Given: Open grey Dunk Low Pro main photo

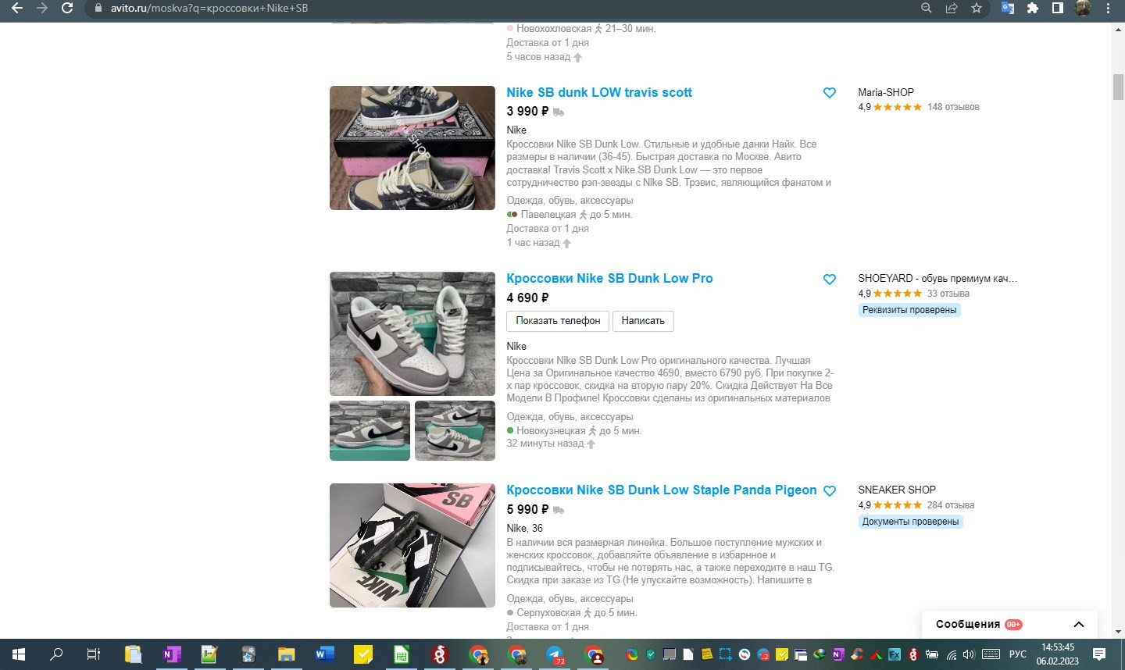Looking at the screenshot, I should (412, 333).
